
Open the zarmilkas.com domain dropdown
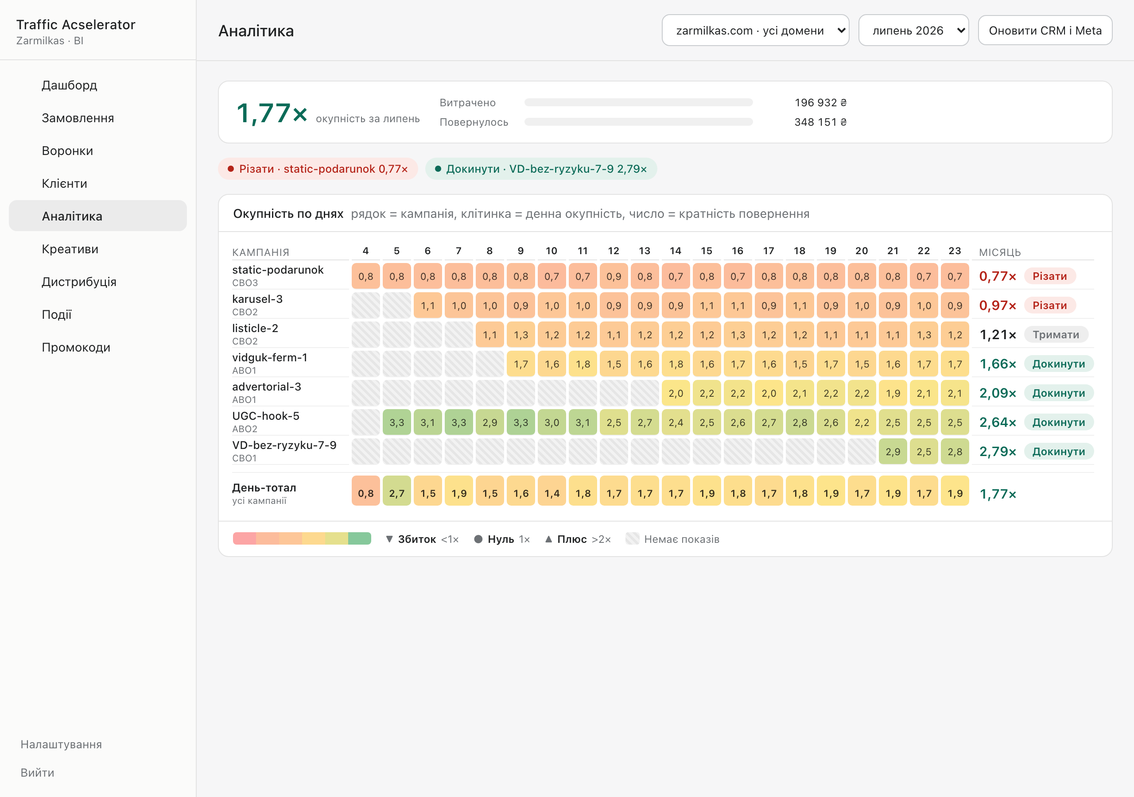click(755, 31)
